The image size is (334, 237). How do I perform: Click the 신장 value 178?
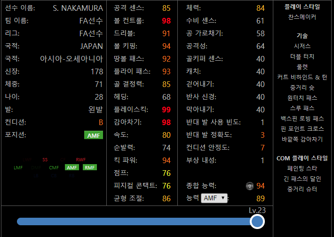[97, 71]
